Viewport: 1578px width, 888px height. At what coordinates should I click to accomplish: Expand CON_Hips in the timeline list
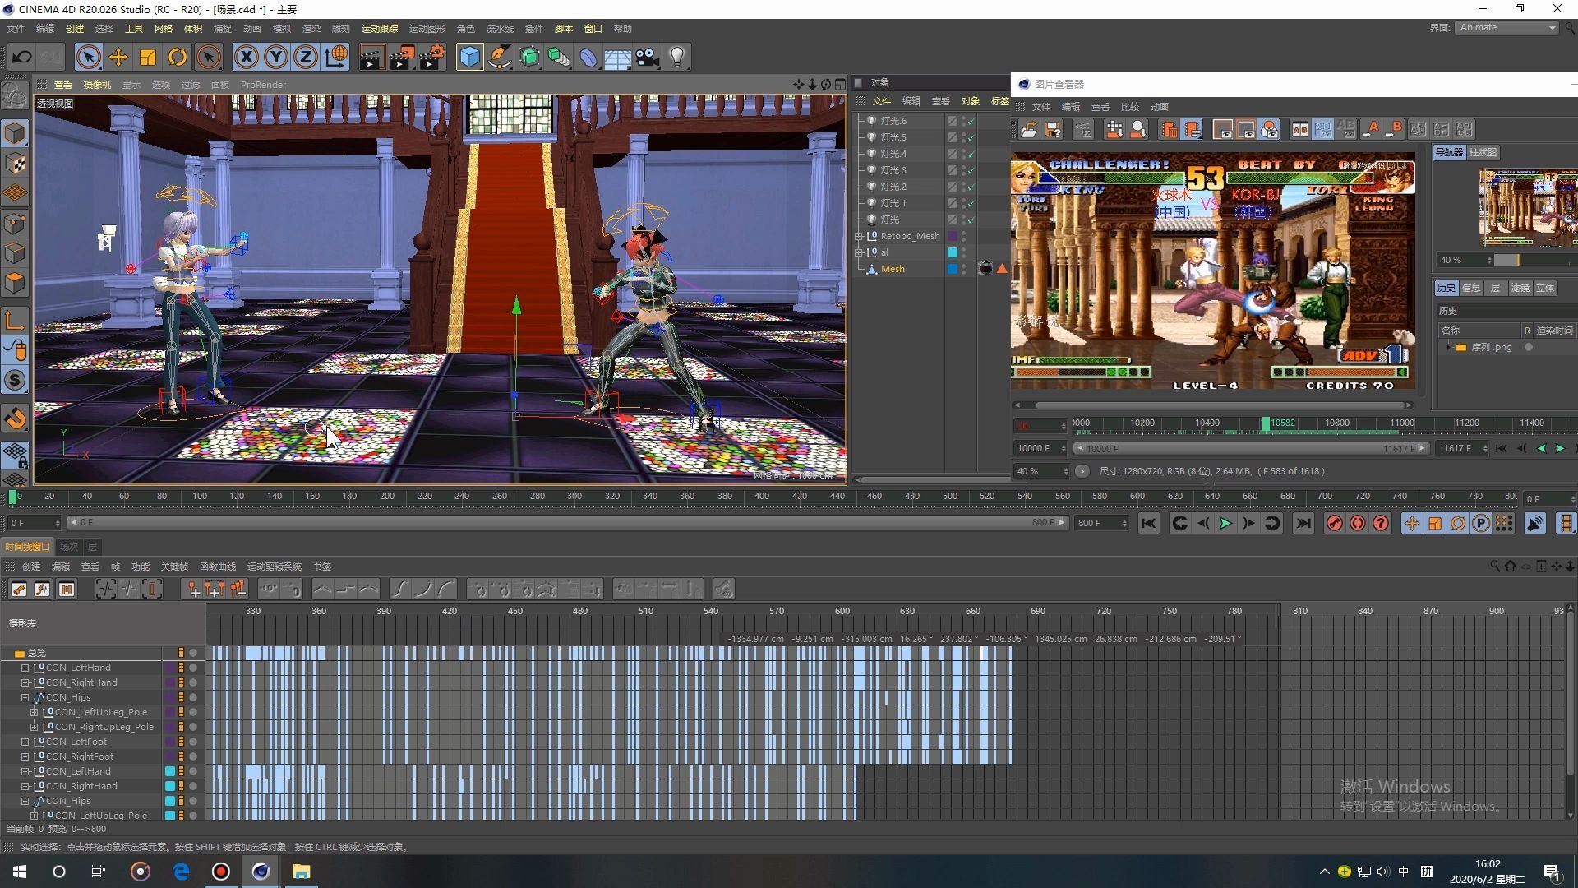[x=25, y=696]
